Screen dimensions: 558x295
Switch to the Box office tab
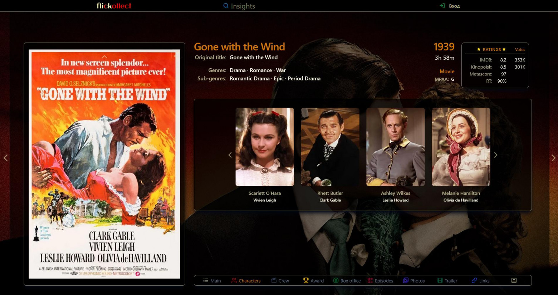[x=347, y=281]
